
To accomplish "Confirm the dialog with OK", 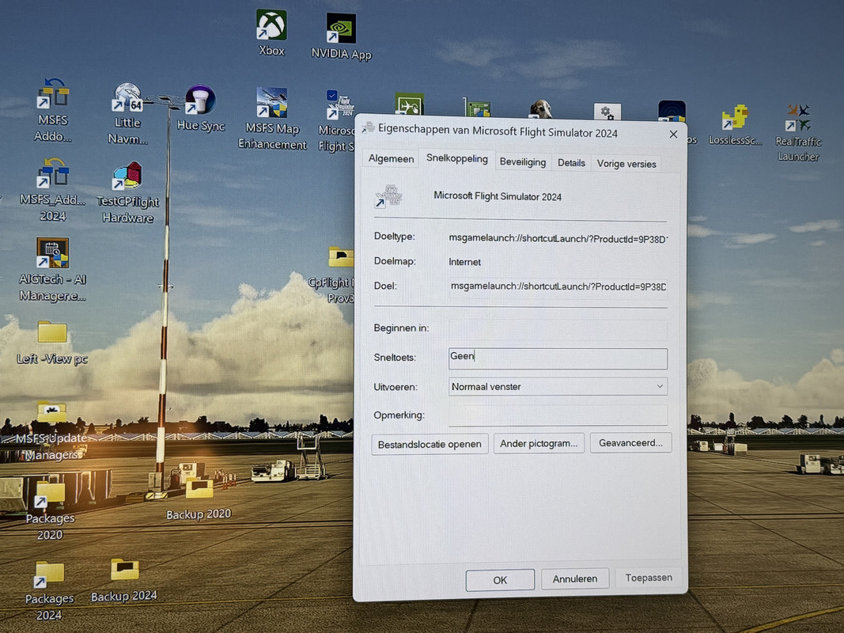I will 500,580.
